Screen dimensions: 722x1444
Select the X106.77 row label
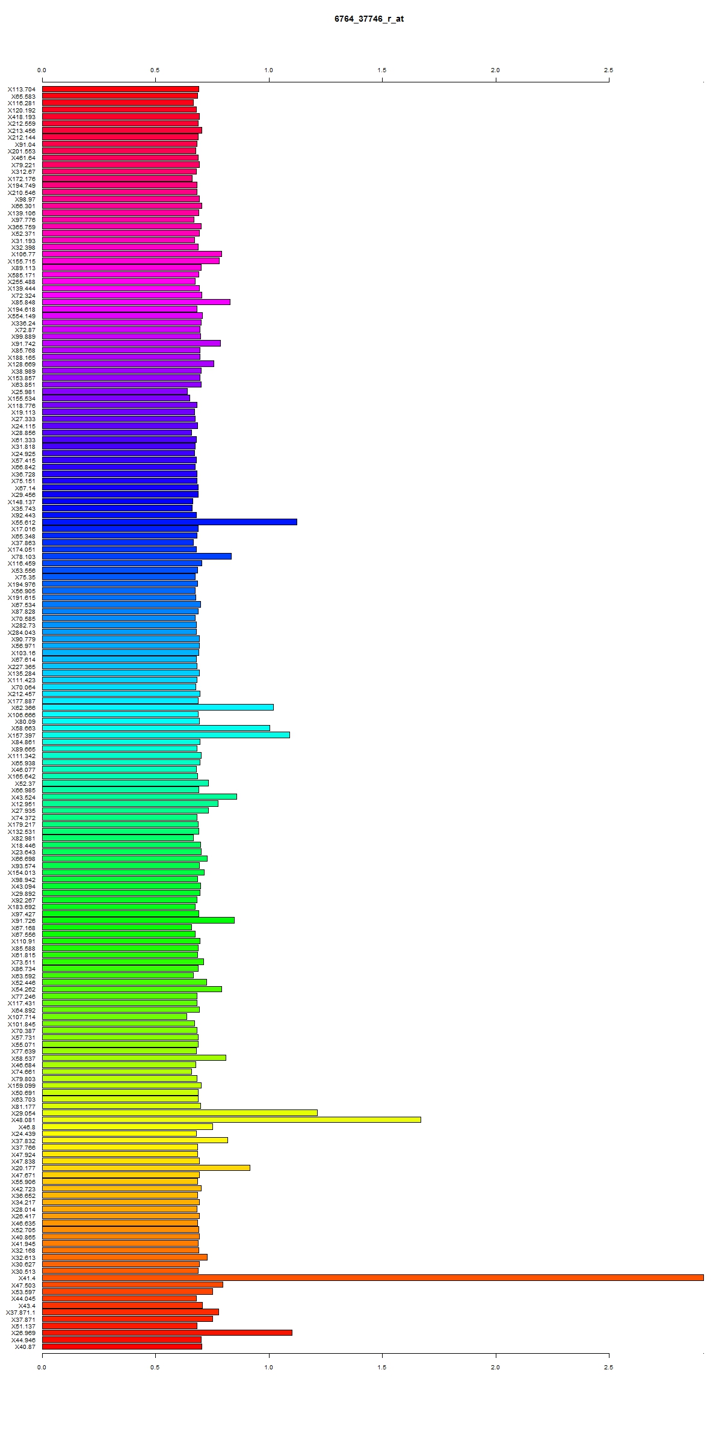pyautogui.click(x=23, y=255)
